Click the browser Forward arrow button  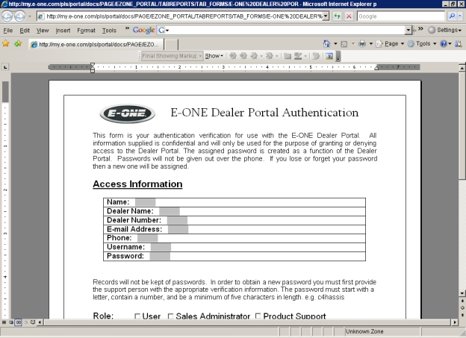pyautogui.click(x=19, y=16)
